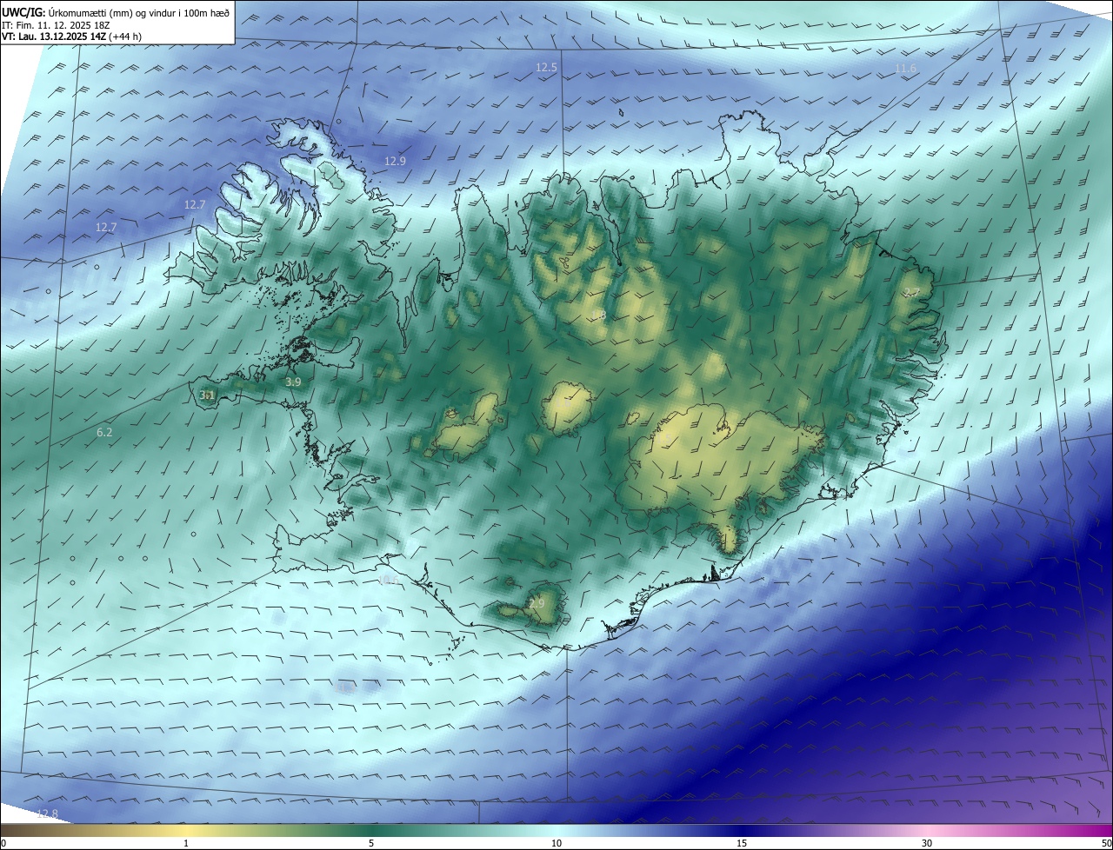Click the 6.2 value label on the map
Image resolution: width=1113 pixels, height=850 pixels.
point(104,432)
